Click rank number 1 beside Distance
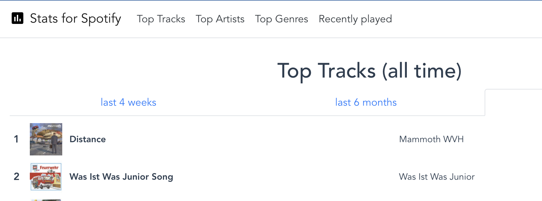The height and width of the screenshot is (201, 542). point(16,139)
